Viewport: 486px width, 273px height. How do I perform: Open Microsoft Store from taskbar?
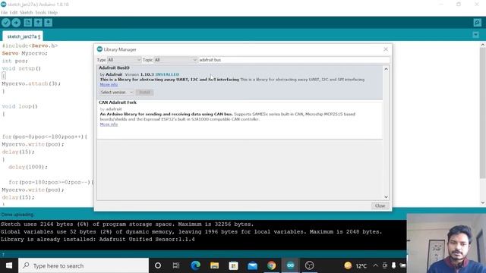[x=233, y=265]
